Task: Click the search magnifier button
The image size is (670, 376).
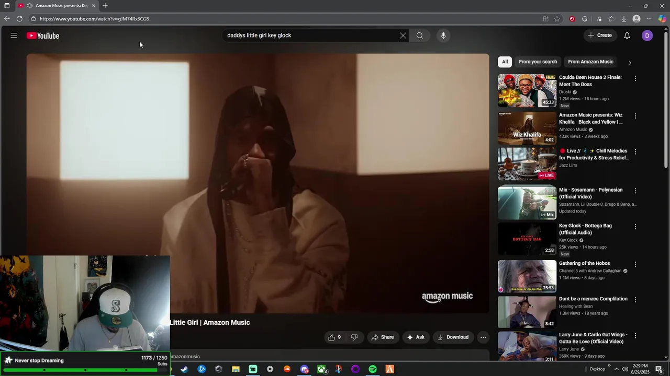Action: (420, 36)
